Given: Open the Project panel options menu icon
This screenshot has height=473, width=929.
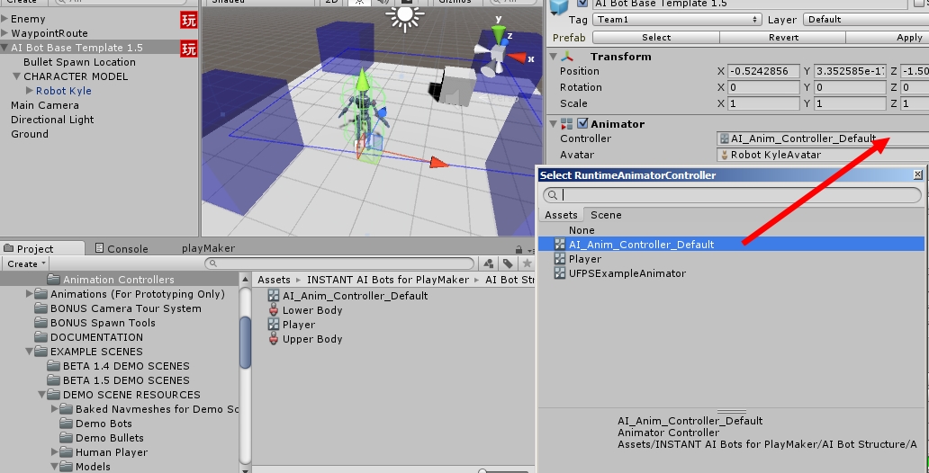Looking at the screenshot, I should coord(531,250).
